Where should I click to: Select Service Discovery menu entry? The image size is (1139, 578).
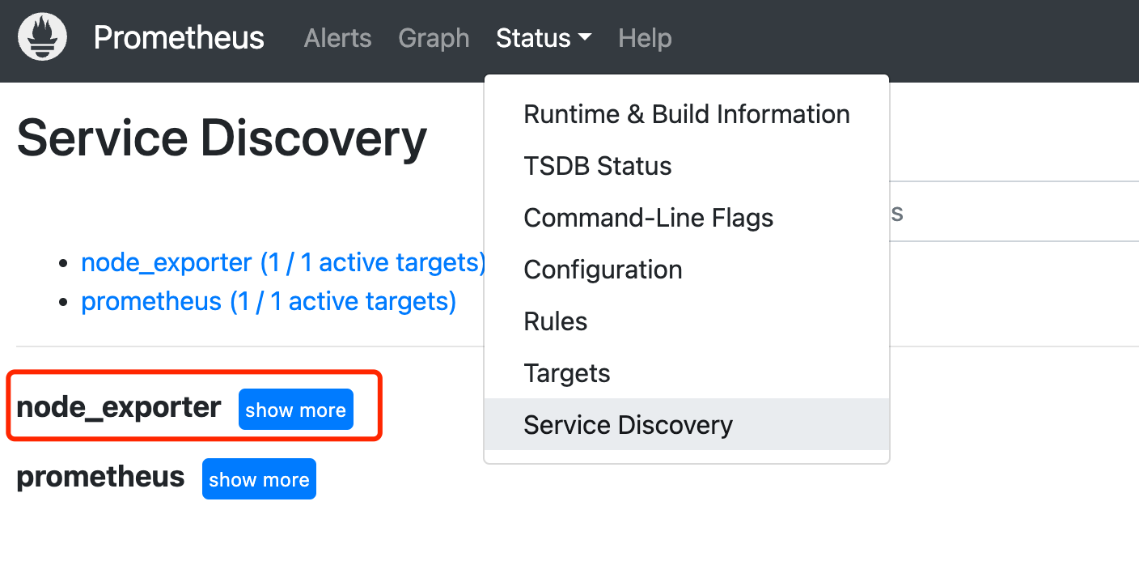(687, 424)
